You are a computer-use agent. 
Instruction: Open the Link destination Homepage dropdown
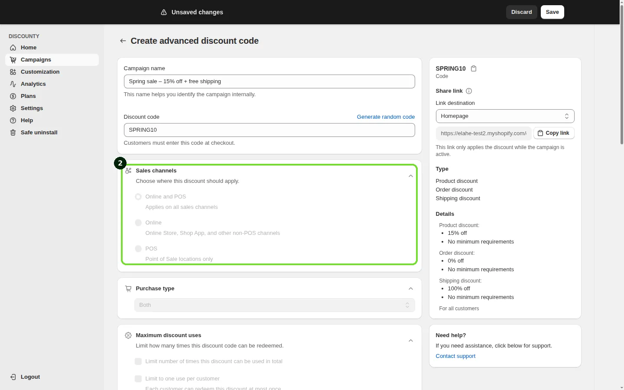(505, 116)
